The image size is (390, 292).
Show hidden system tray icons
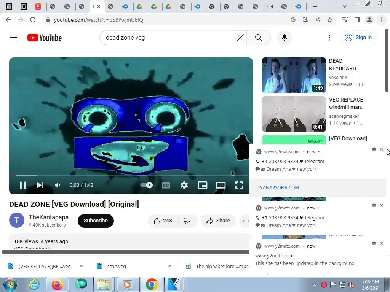point(315,285)
